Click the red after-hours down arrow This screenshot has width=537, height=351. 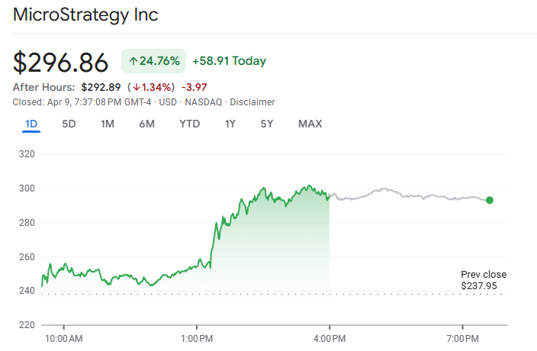point(137,87)
